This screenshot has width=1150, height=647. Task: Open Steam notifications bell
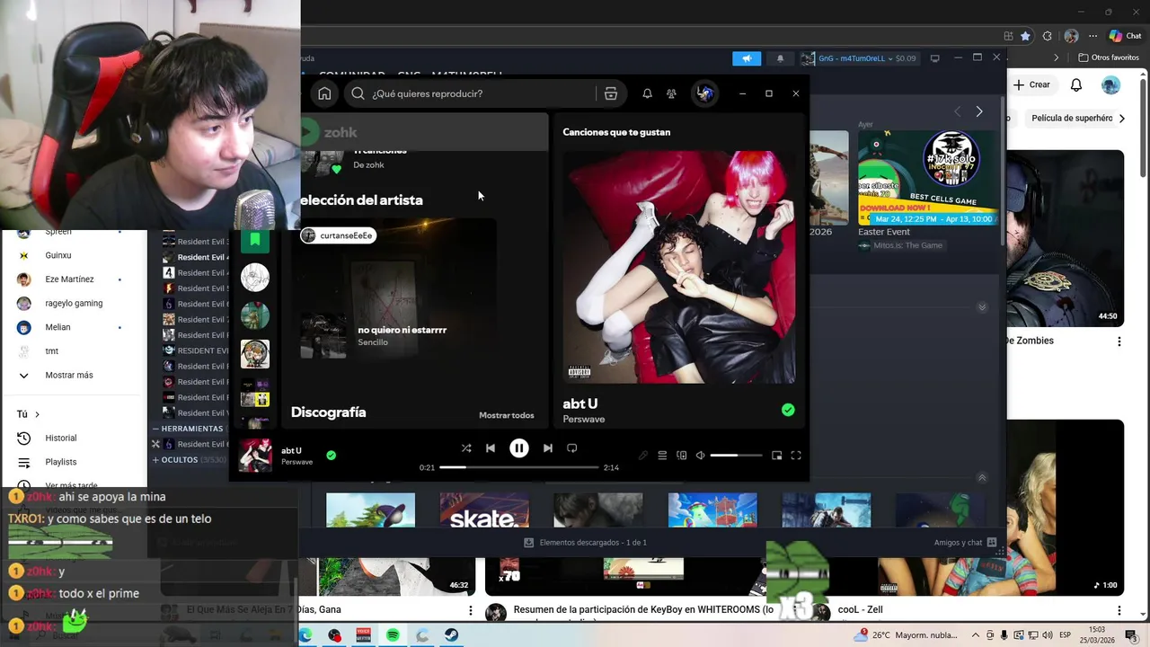tap(780, 58)
